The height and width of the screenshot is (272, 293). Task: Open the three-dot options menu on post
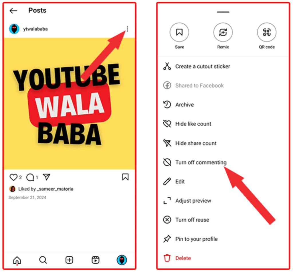point(127,29)
